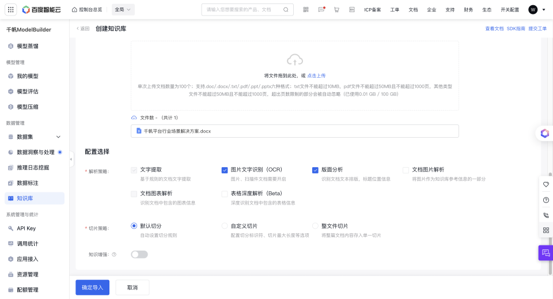Click the help question mark icon
This screenshot has height=299, width=553.
pyautogui.click(x=546, y=200)
